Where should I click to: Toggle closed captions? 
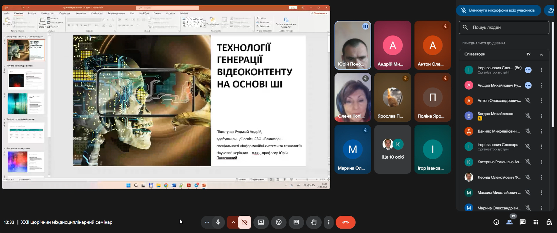[296, 222]
